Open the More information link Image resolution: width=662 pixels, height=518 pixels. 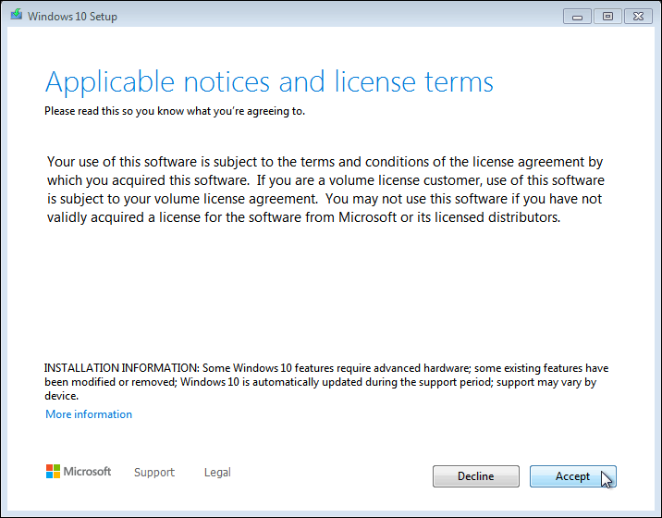click(x=89, y=414)
